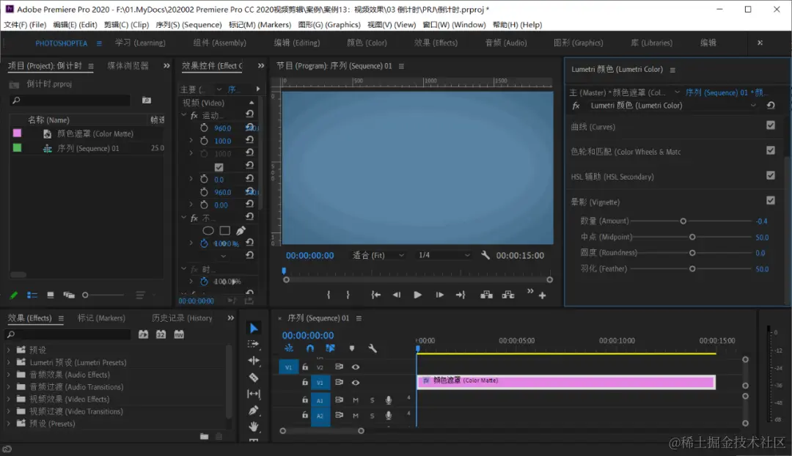792x456 pixels.
Task: Open Media Browser panel tab
Action: pyautogui.click(x=128, y=66)
